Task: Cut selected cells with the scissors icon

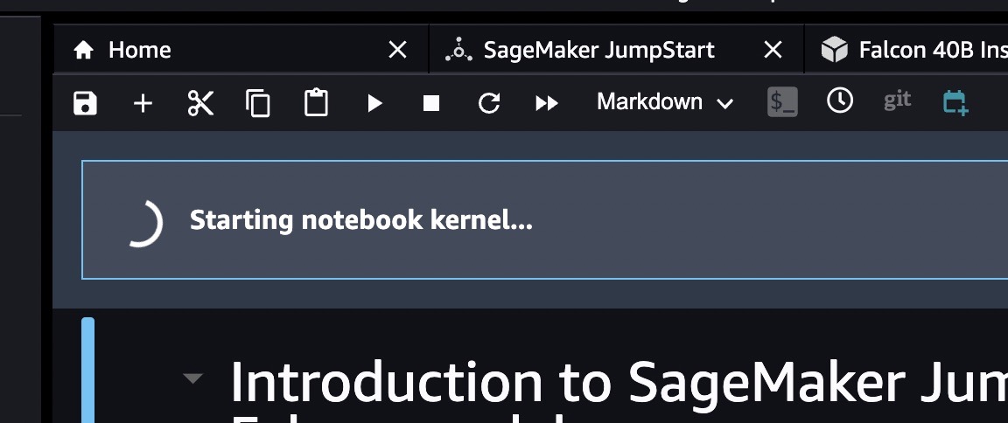Action: 200,103
